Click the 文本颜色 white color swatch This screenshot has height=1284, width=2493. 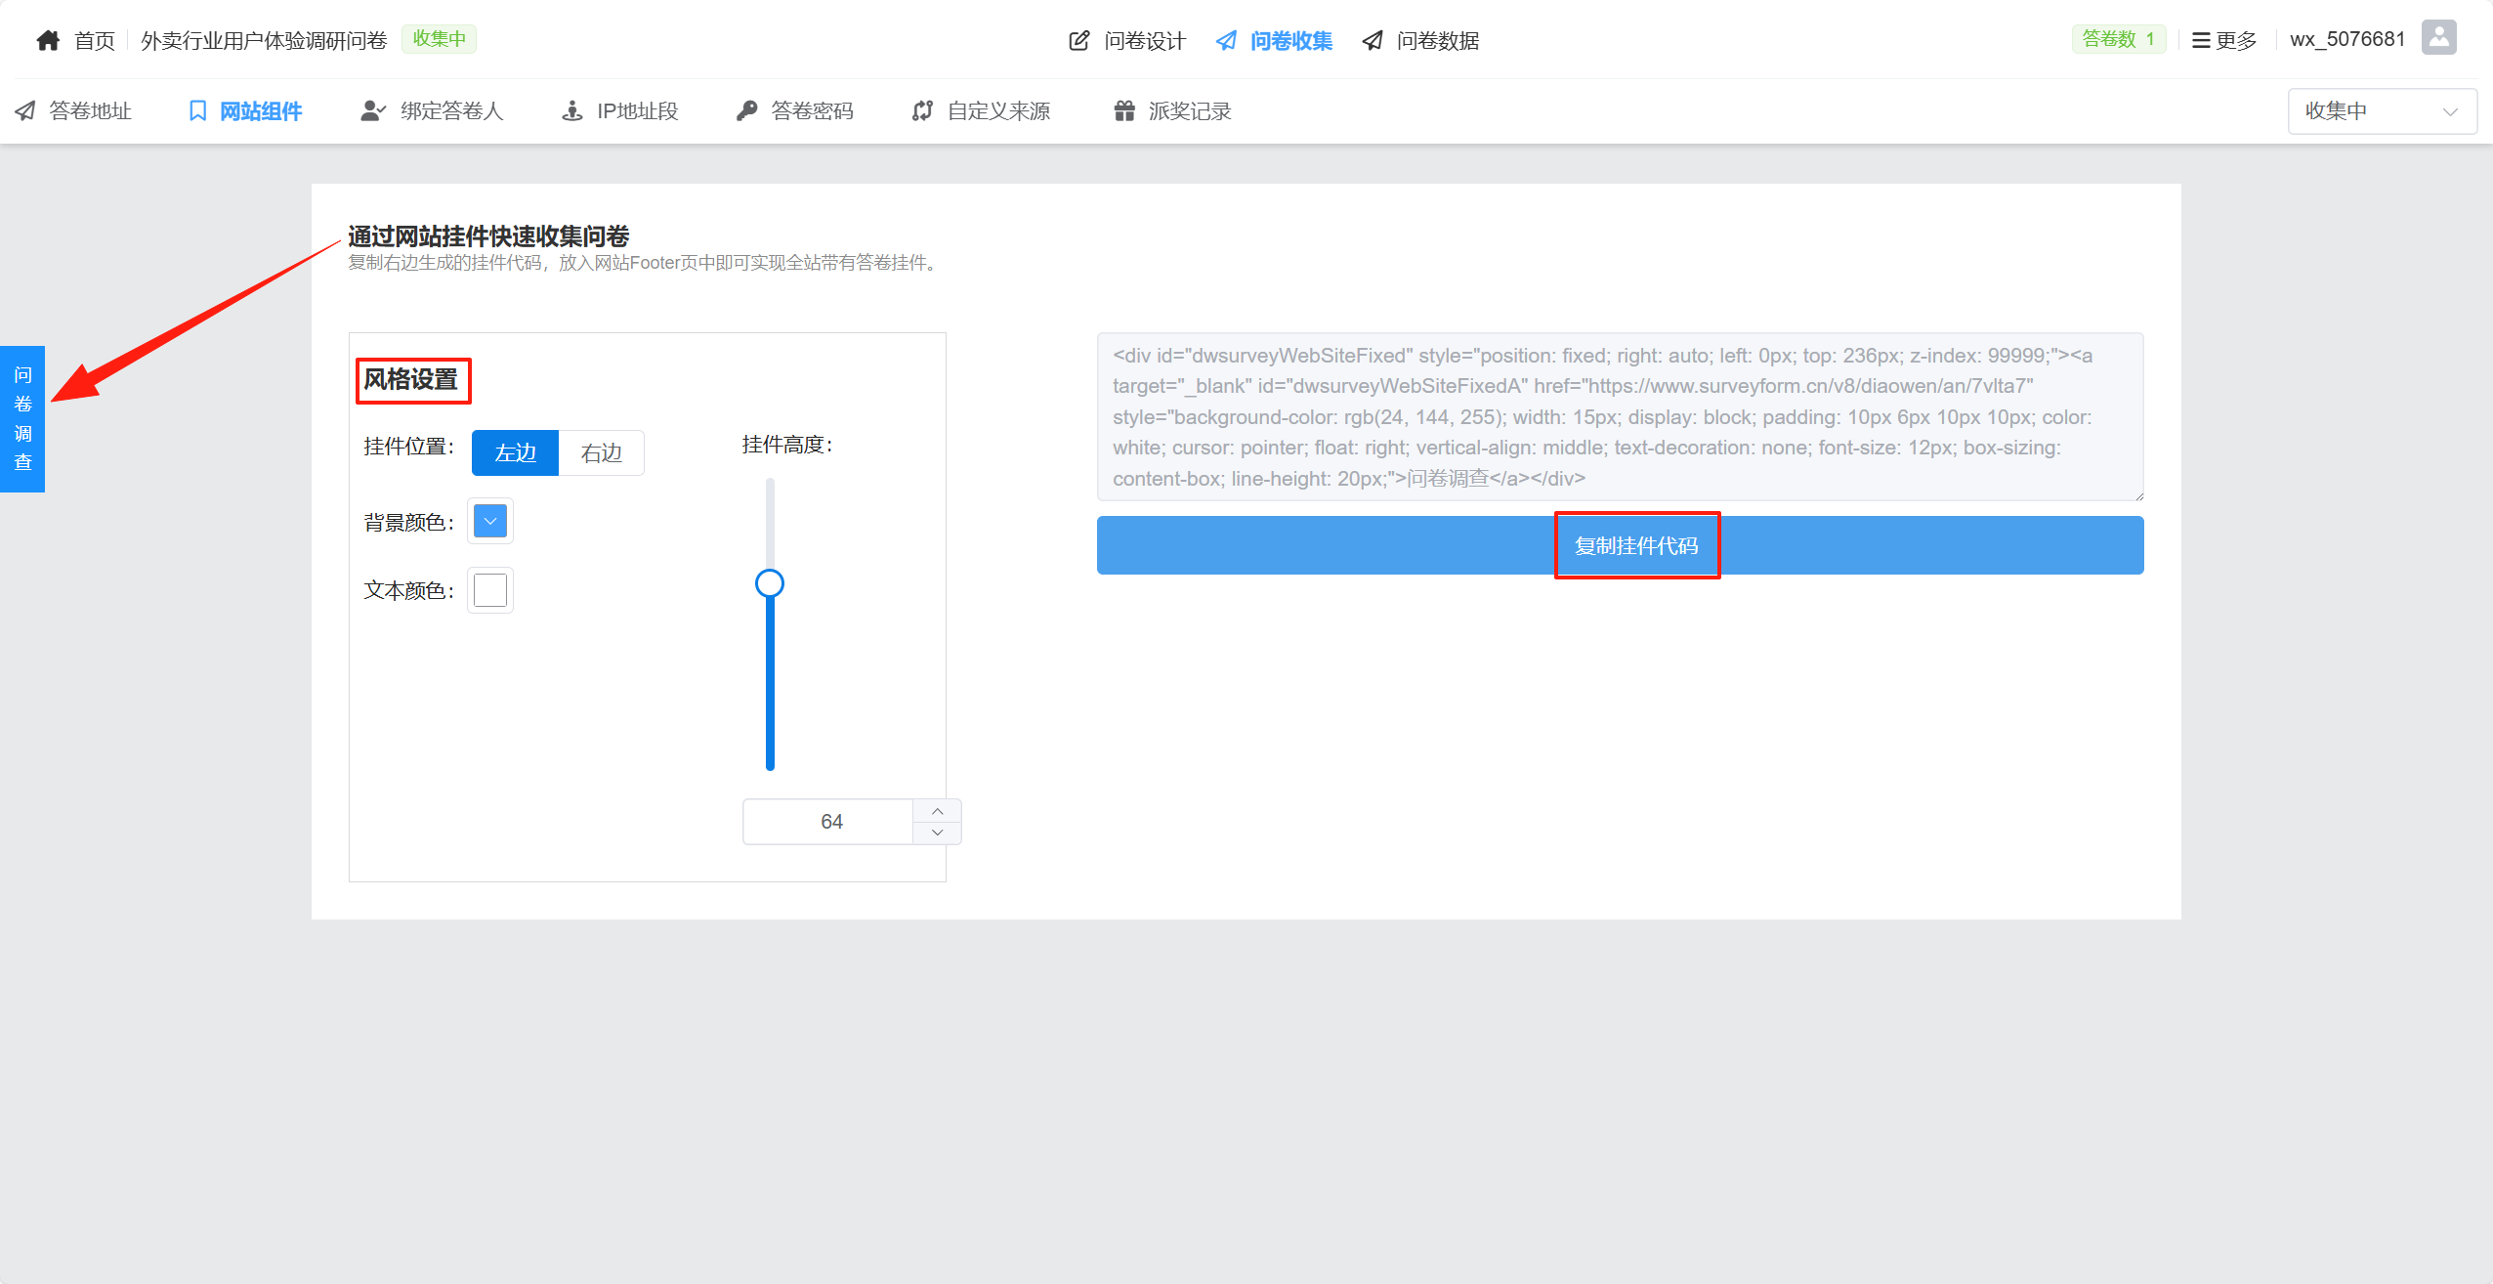490,589
